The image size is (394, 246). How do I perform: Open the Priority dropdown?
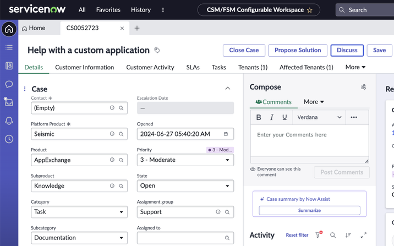(185, 160)
